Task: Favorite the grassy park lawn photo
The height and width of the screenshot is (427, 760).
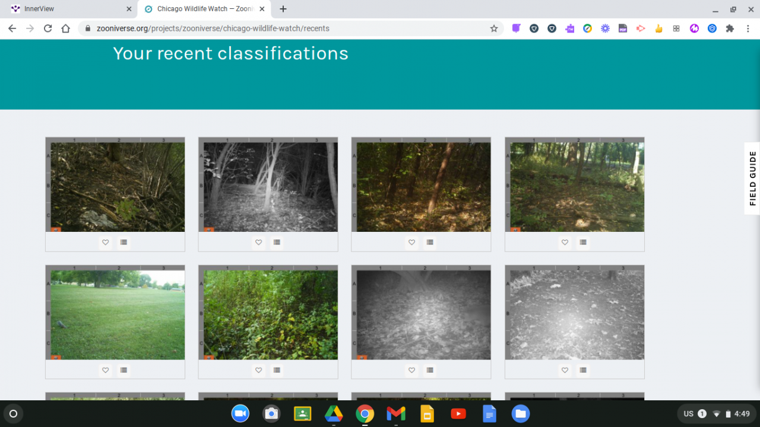Action: (x=106, y=370)
